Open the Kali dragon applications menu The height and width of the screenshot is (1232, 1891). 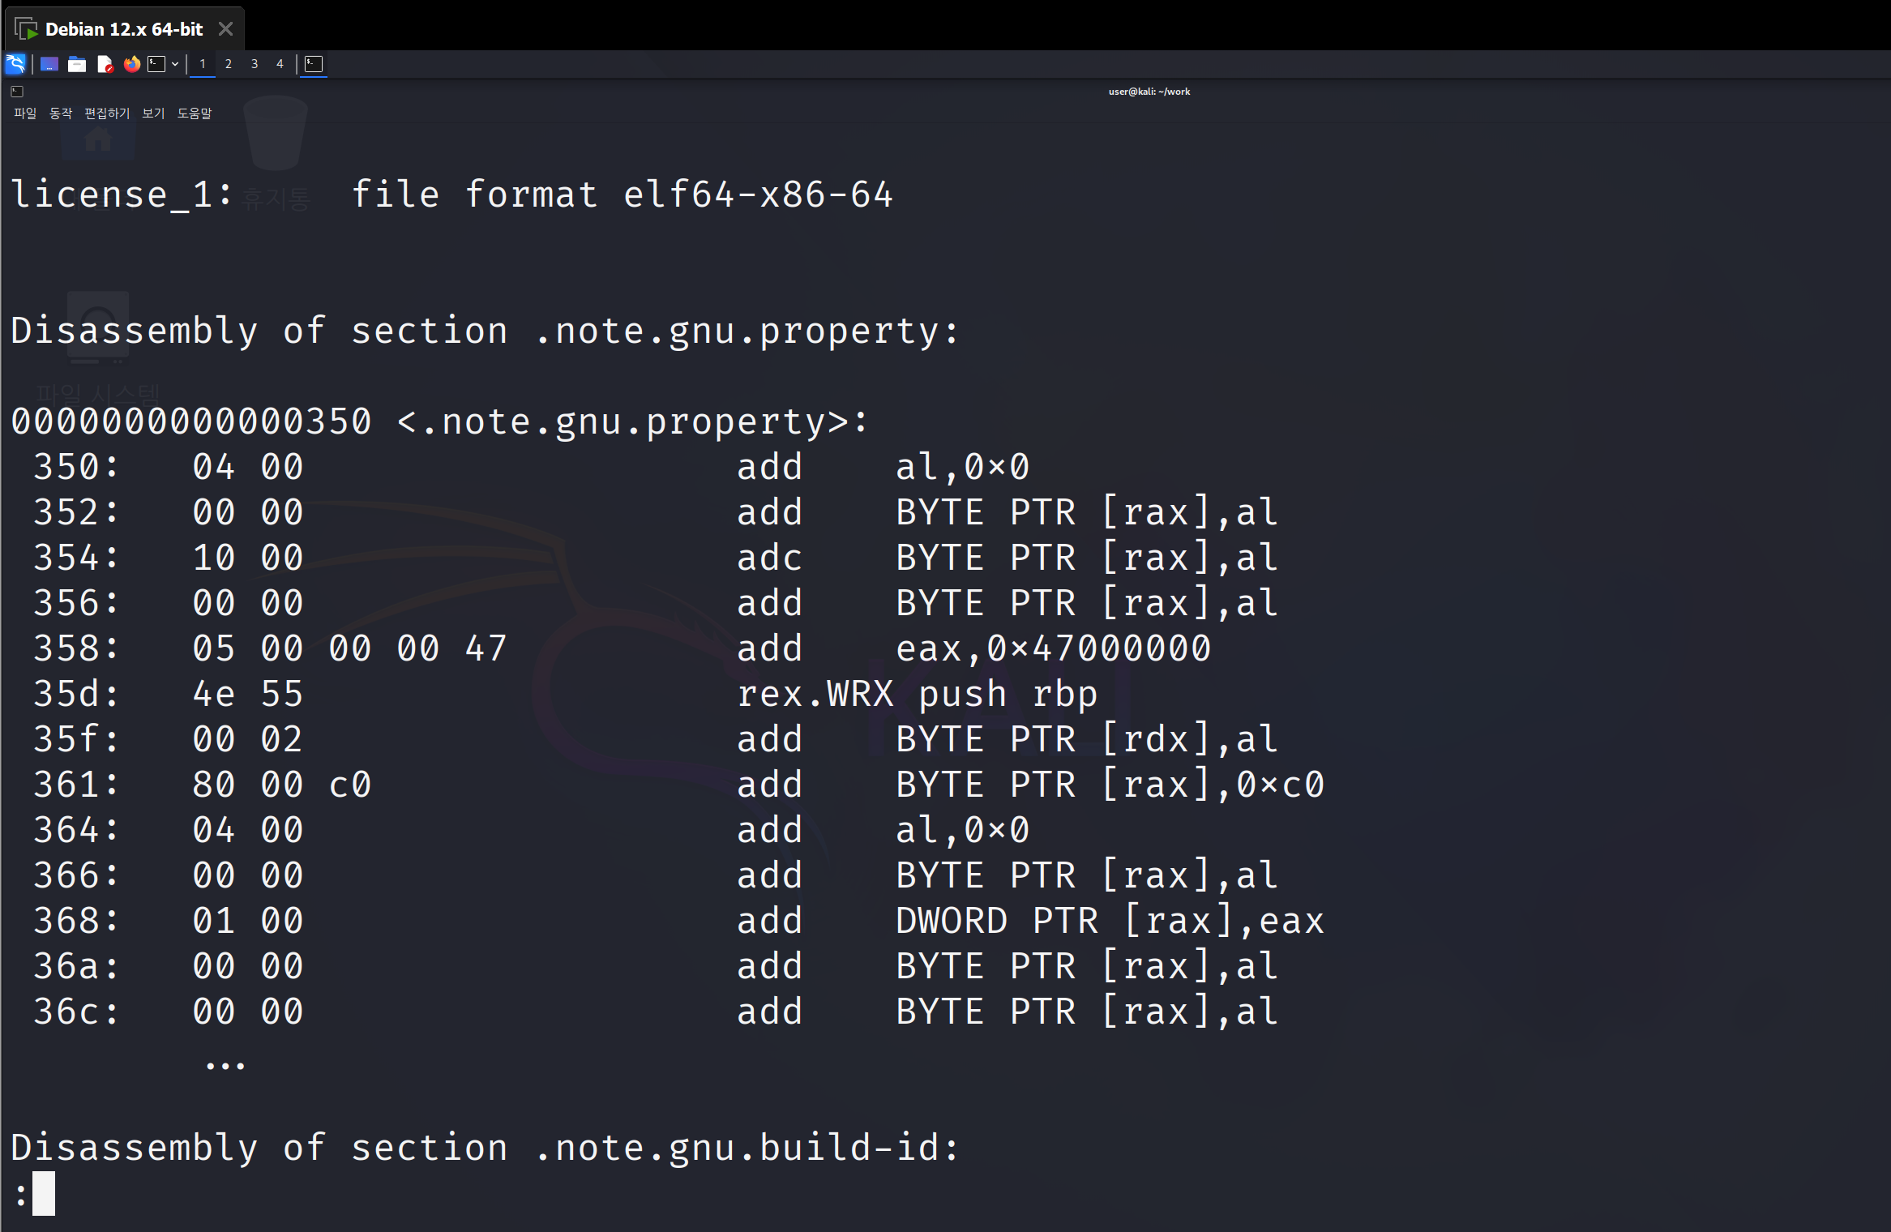(15, 64)
